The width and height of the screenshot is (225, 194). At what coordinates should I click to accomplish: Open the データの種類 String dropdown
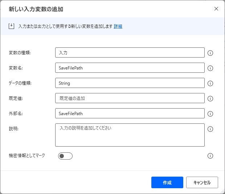pyautogui.click(x=130, y=83)
